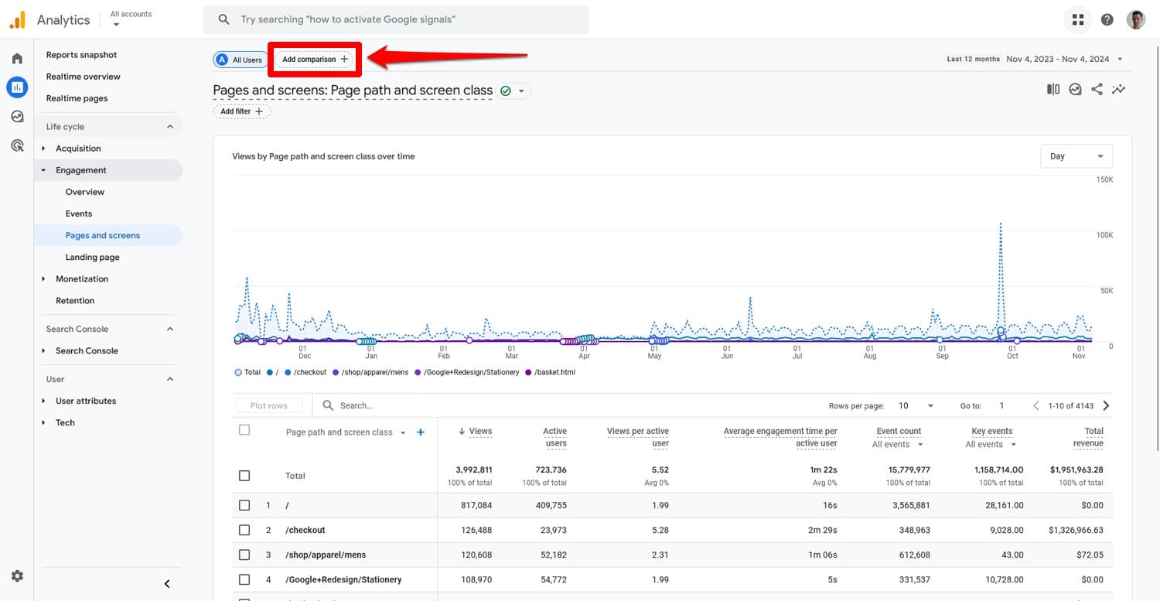The image size is (1160, 601).
Task: Open Analytics help via the question mark icon
Action: tap(1107, 19)
